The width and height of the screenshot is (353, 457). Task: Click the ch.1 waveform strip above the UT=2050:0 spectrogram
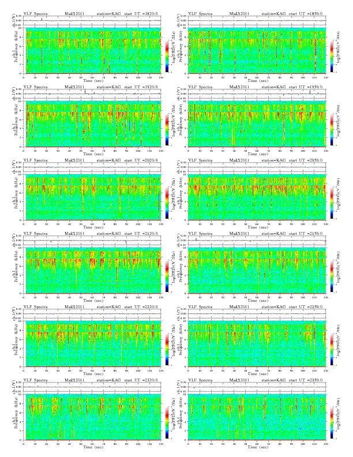pyautogui.click(x=257, y=167)
